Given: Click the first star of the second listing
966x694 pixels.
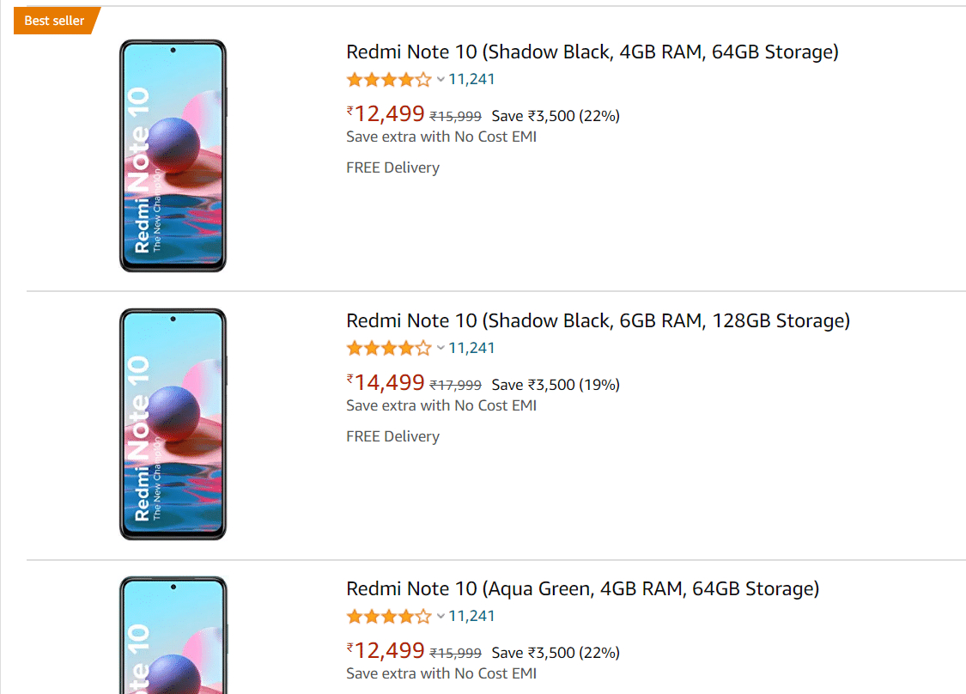Looking at the screenshot, I should 353,348.
